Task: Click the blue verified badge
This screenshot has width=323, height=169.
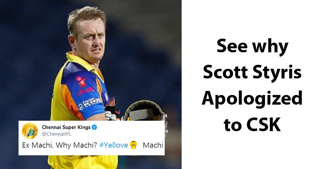Action: coord(94,128)
